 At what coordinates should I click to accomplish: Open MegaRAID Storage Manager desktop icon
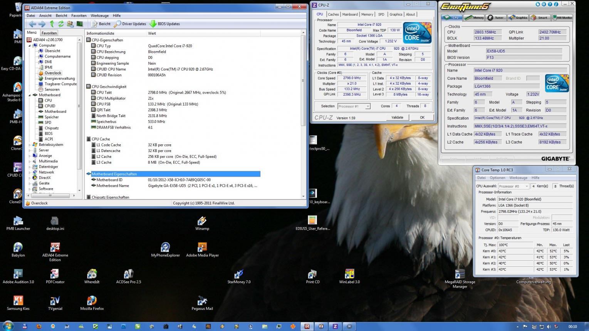coord(460,279)
